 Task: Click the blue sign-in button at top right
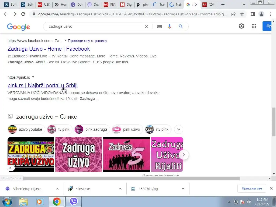coord(267,26)
